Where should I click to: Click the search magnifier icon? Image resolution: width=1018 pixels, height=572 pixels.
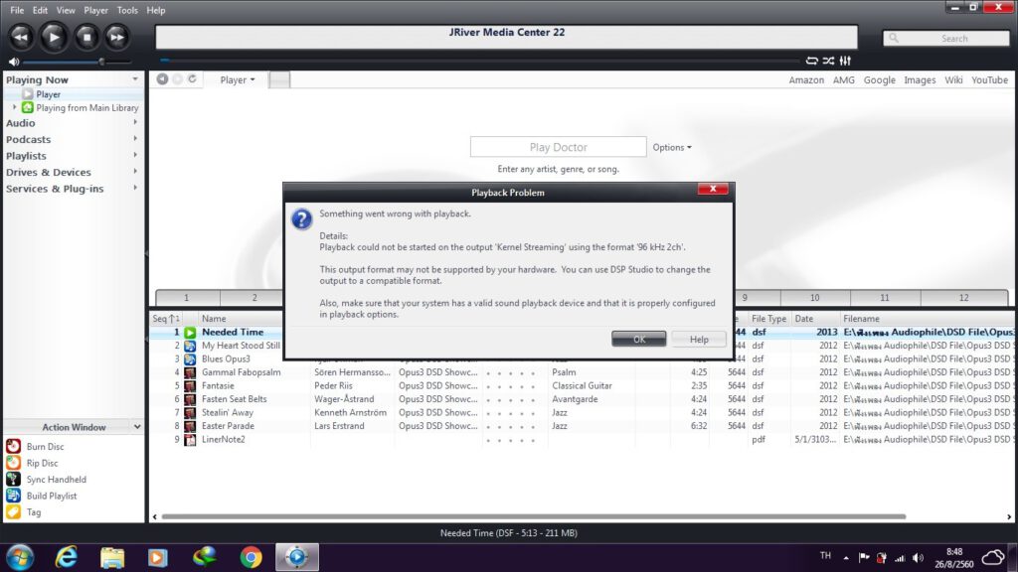tap(894, 39)
